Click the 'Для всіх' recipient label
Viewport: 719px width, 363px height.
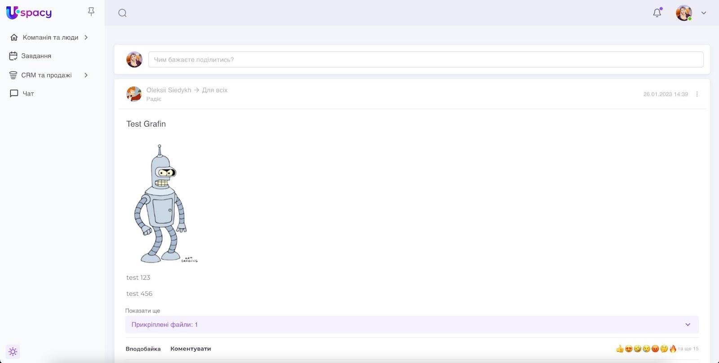tap(215, 90)
